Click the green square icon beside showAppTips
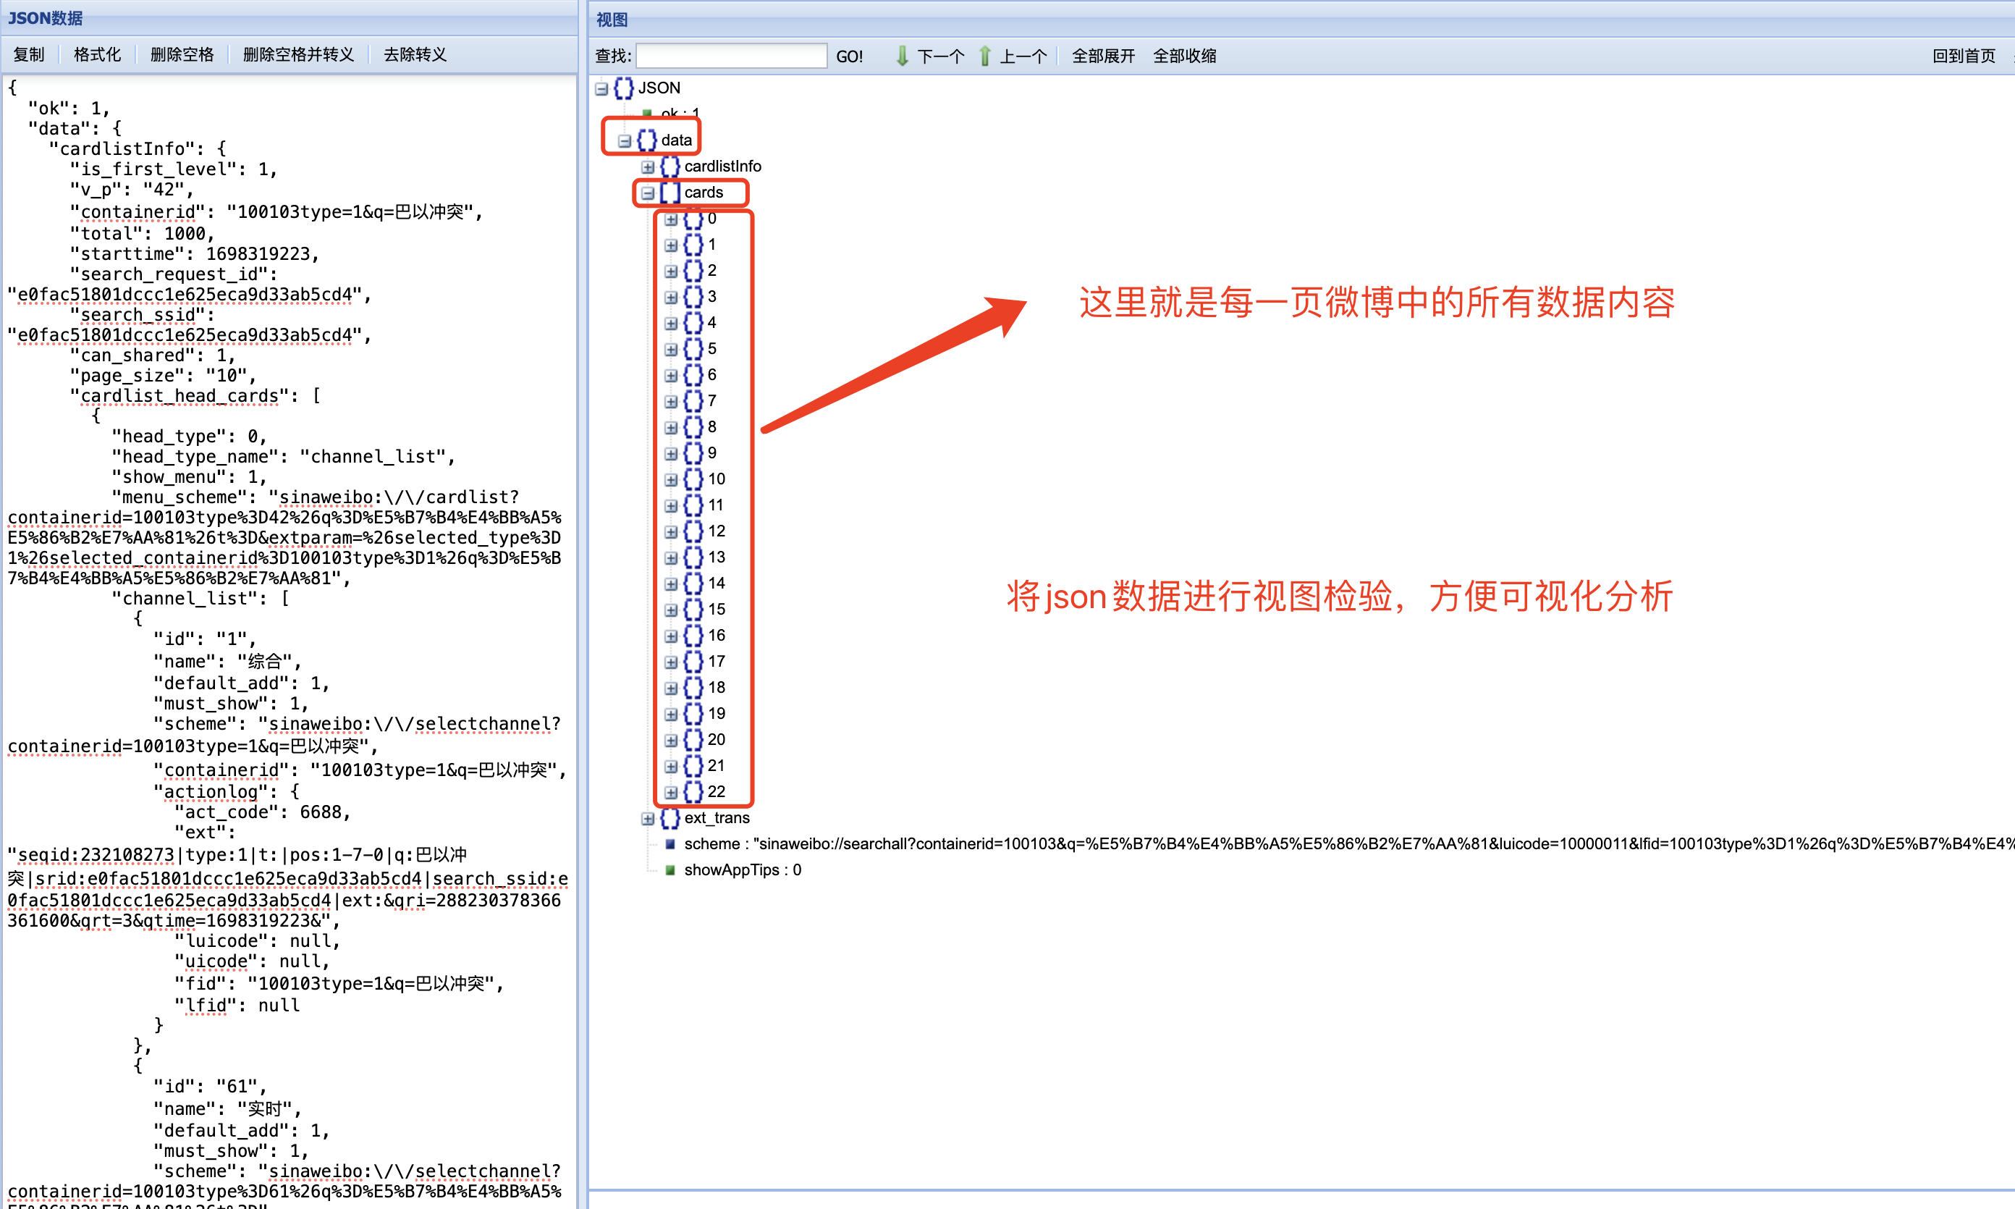 point(669,870)
